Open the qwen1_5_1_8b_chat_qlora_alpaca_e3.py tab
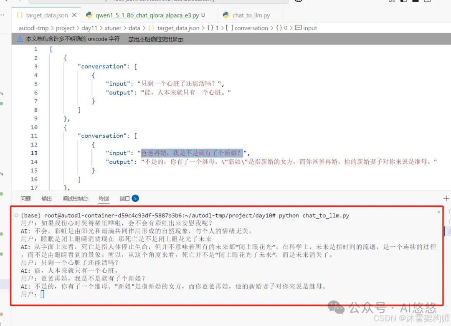Image resolution: width=451 pixels, height=326 pixels. point(147,15)
